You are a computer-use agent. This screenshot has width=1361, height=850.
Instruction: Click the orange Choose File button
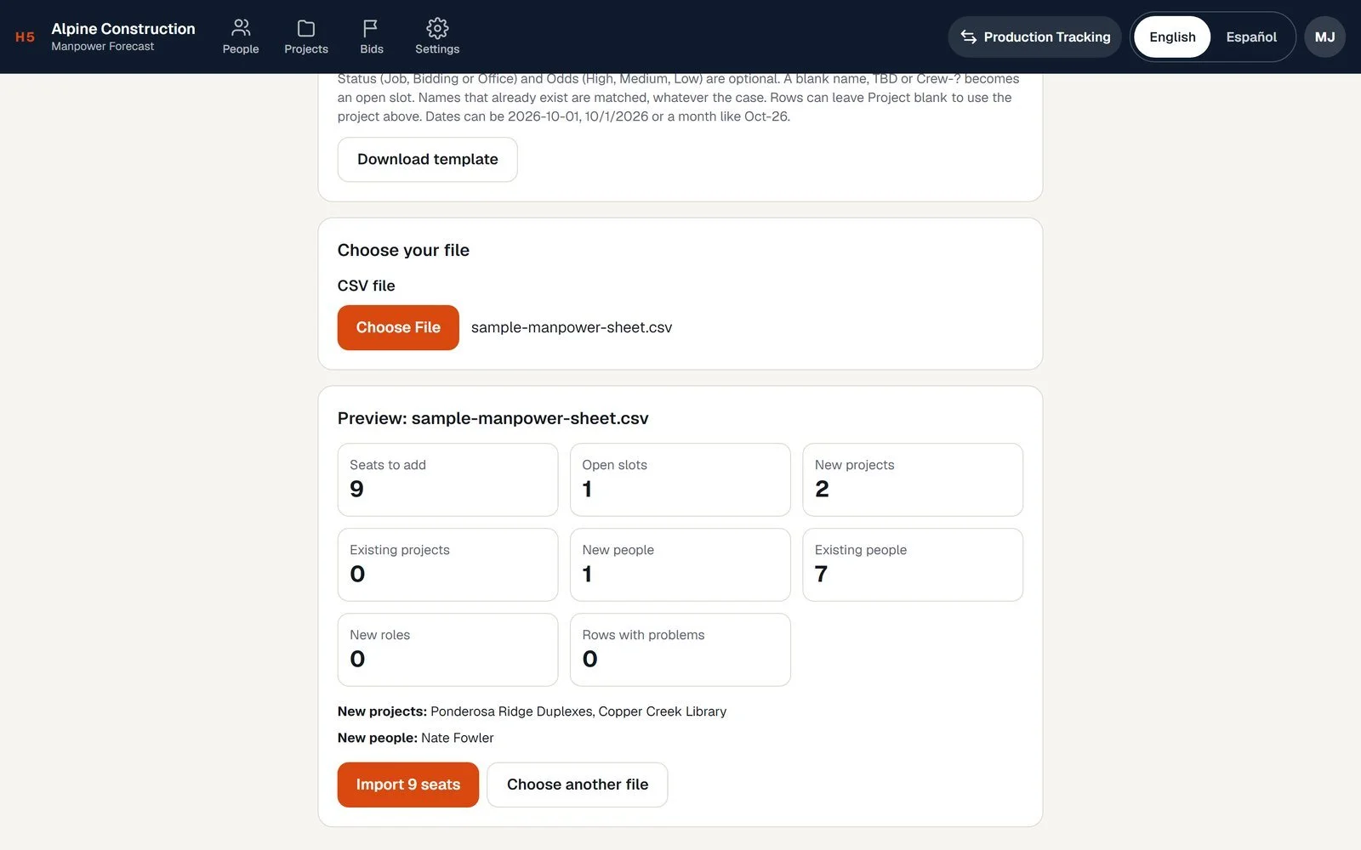point(398,327)
